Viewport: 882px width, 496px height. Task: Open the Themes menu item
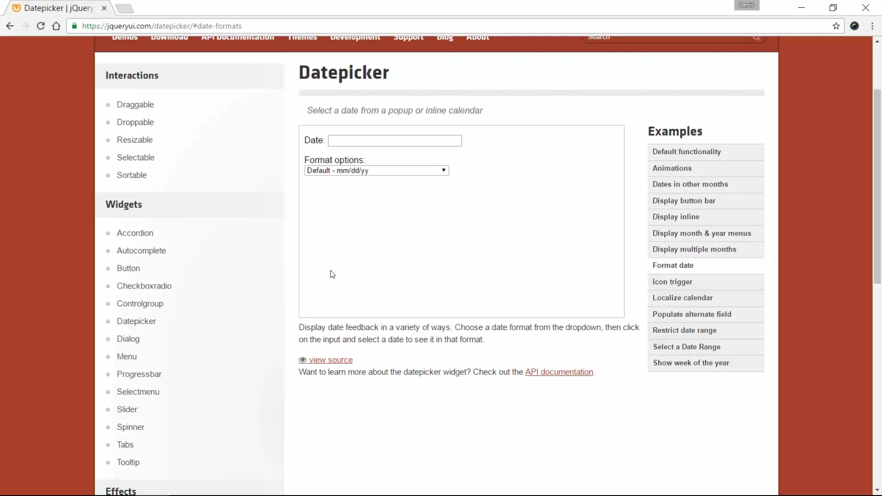pyautogui.click(x=302, y=38)
